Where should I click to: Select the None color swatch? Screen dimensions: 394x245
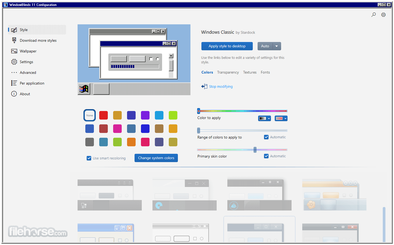[90, 115]
